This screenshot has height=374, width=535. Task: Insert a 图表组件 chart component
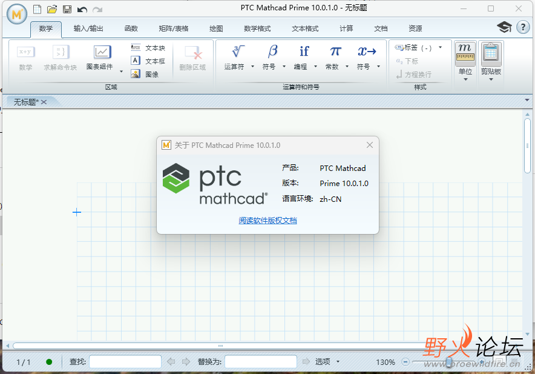(100, 58)
